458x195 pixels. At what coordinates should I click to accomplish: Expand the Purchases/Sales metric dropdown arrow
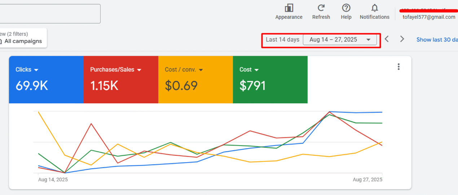[x=139, y=70]
